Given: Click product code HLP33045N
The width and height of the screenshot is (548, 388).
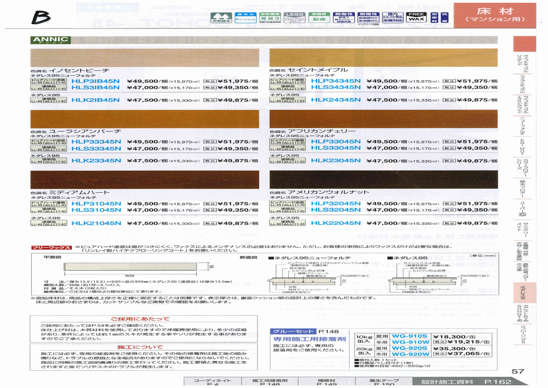Looking at the screenshot, I should click(x=335, y=142).
